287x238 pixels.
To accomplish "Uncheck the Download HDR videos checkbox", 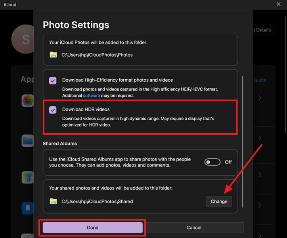I will tap(53, 110).
